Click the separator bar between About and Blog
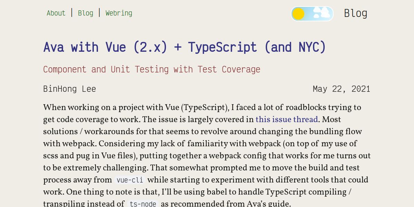Screen dimensions: 414x207 (x=72, y=12)
